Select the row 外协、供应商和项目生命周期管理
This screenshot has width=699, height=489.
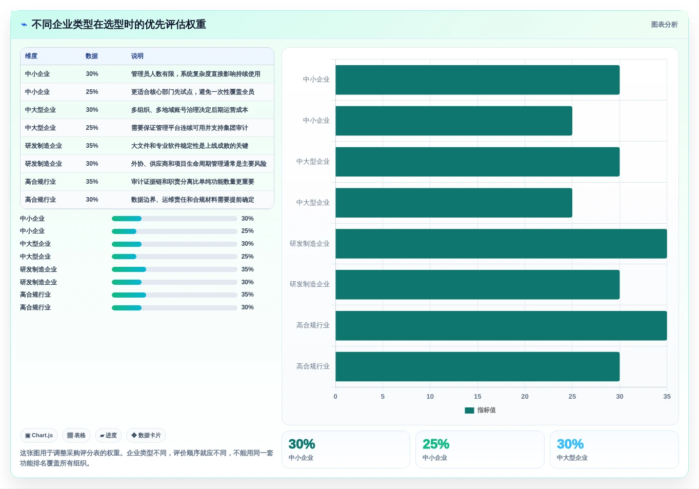pos(147,164)
